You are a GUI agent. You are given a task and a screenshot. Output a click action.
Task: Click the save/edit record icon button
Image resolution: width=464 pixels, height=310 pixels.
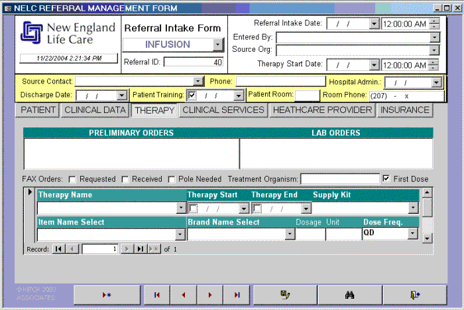tap(285, 295)
